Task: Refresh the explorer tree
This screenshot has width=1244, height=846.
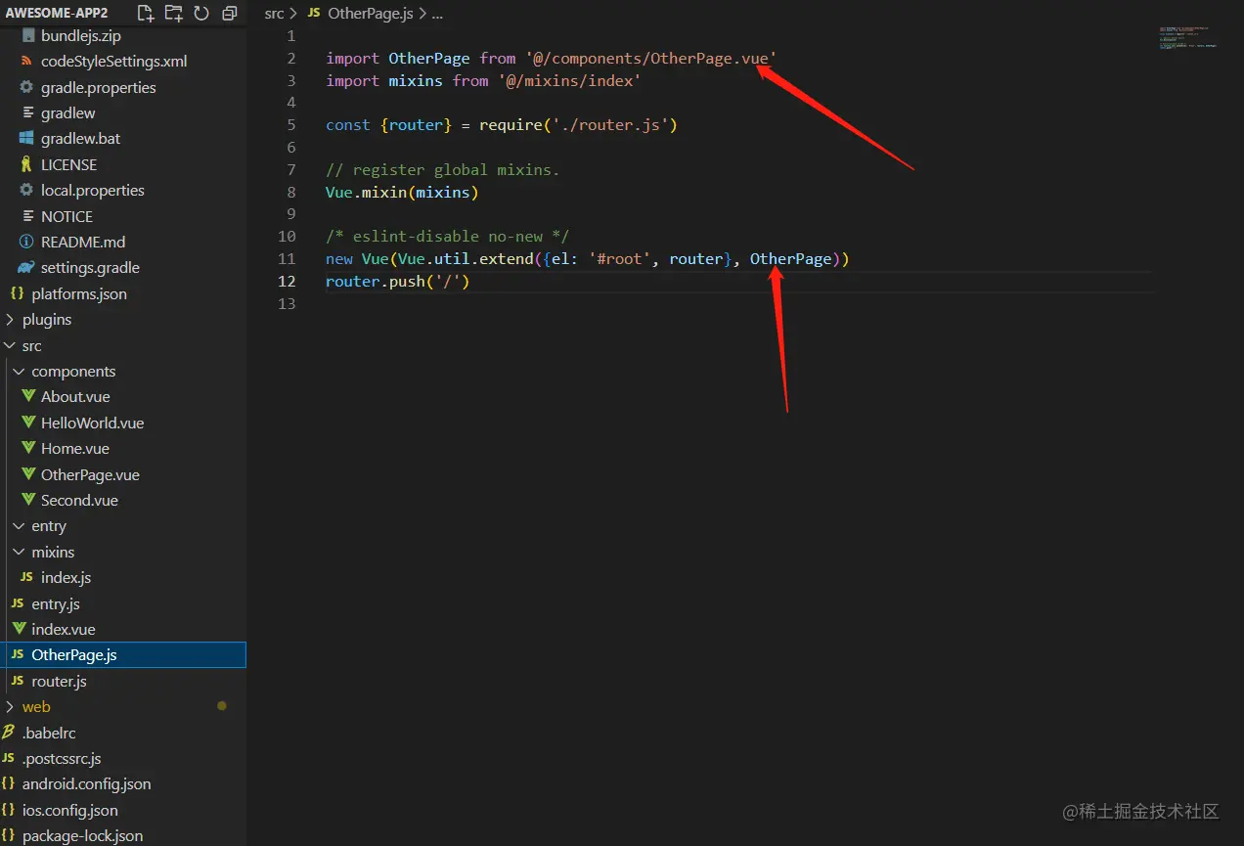Action: coord(201,14)
